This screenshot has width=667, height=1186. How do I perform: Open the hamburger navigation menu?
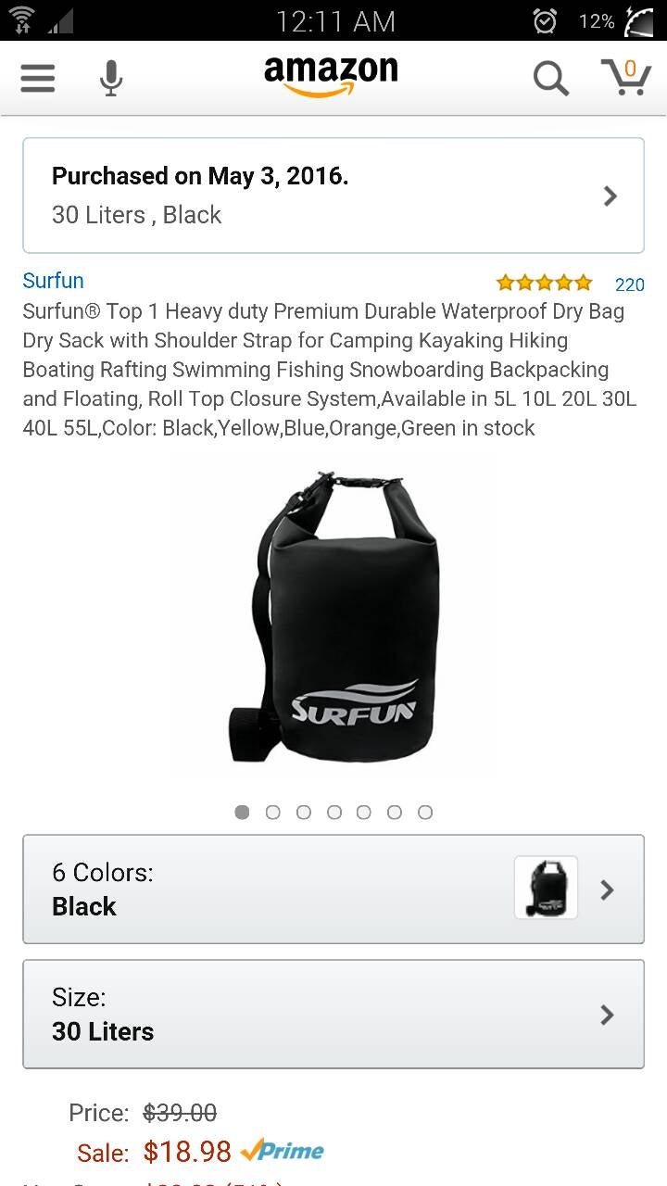pyautogui.click(x=38, y=78)
